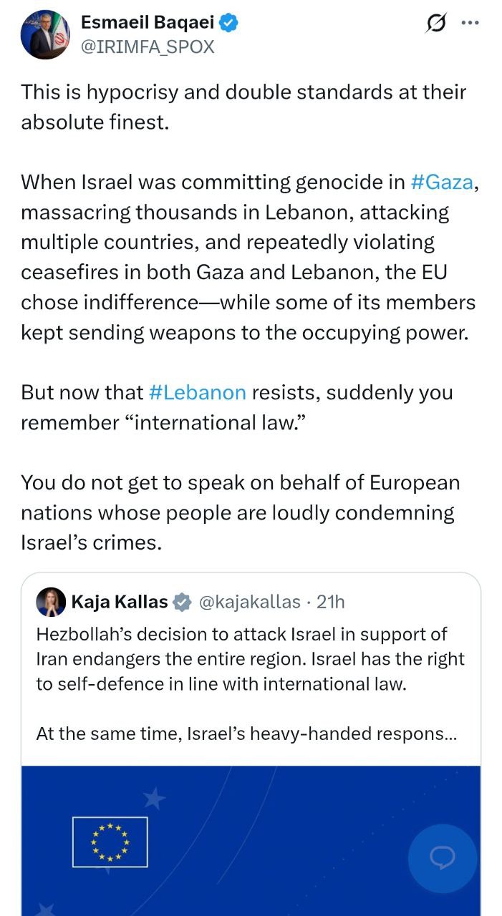502x916 pixels.
Task: Open the Grok slashed-circle icon
Action: 434,24
